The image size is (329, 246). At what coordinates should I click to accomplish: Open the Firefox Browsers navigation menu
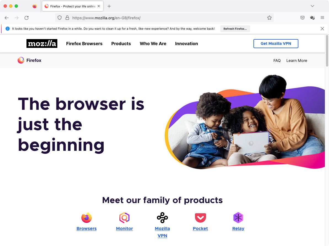point(84,43)
